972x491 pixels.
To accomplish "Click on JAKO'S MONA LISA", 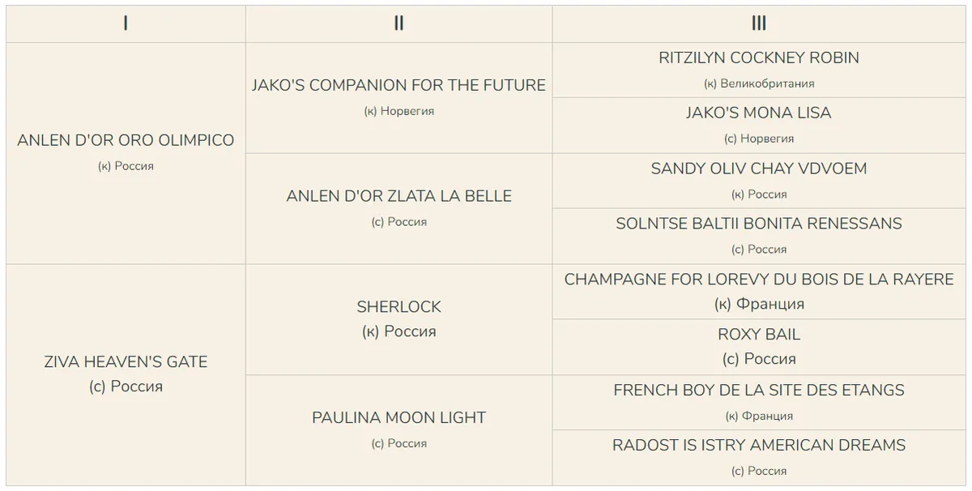I will coord(758,113).
